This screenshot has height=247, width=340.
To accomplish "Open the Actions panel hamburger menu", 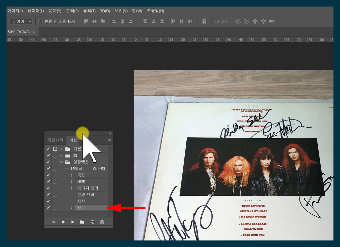I will point(110,140).
